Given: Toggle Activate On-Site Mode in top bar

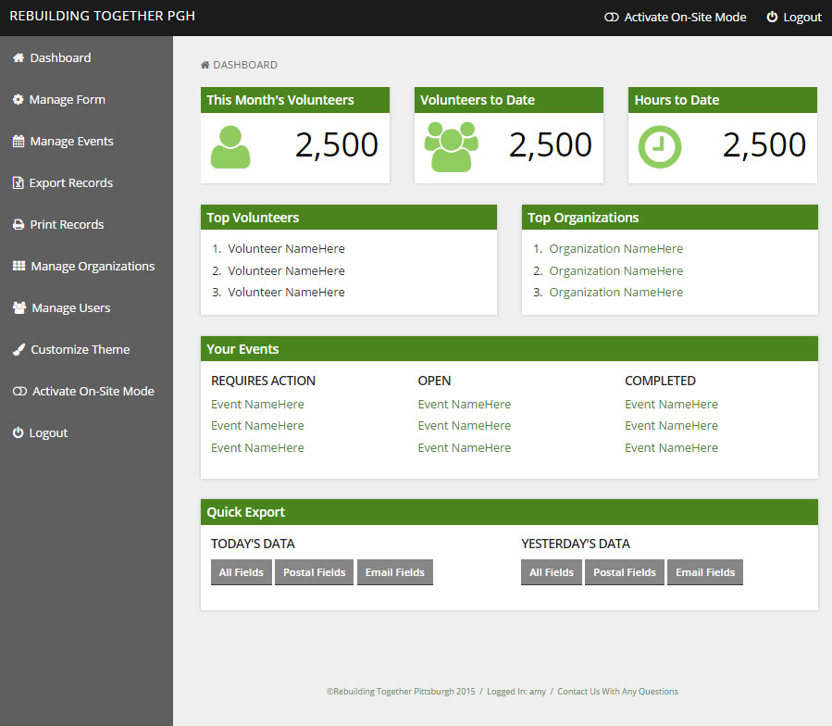Looking at the screenshot, I should tap(685, 17).
